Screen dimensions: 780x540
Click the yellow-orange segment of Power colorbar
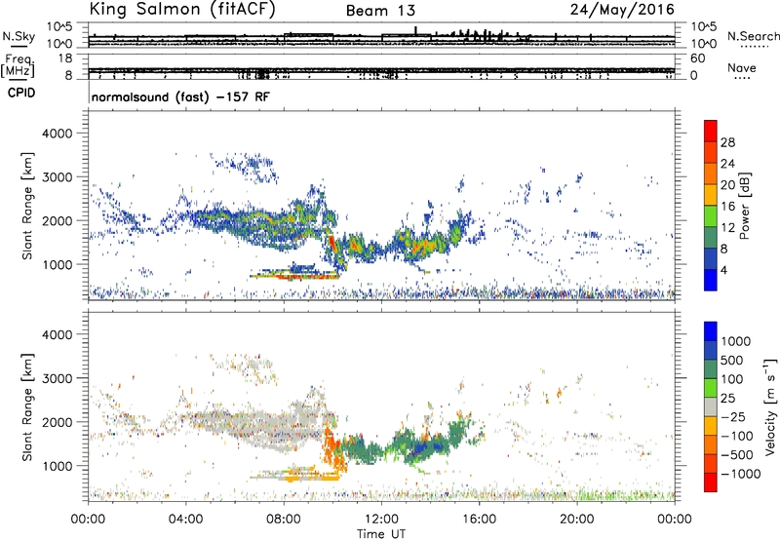[x=711, y=195]
